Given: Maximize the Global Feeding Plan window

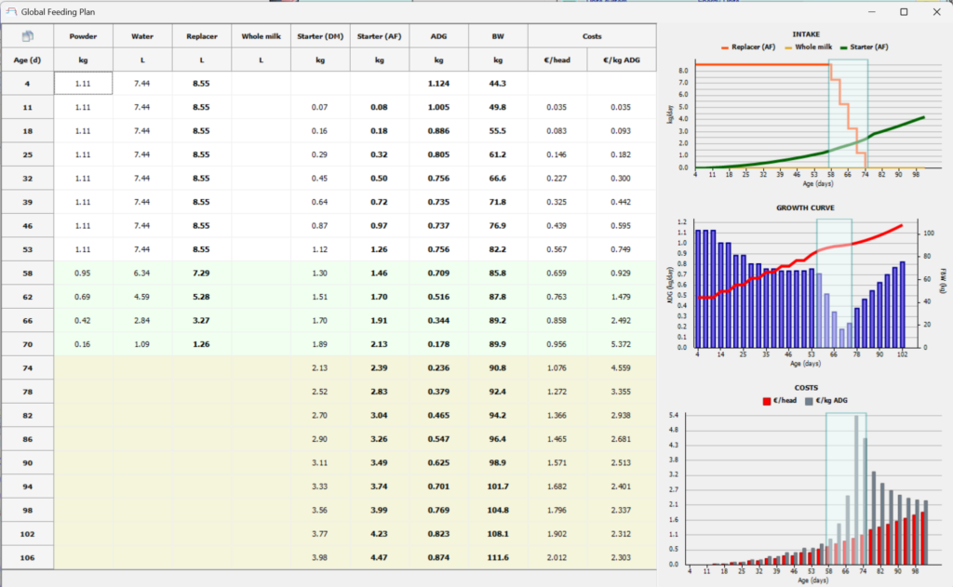Looking at the screenshot, I should coord(904,11).
